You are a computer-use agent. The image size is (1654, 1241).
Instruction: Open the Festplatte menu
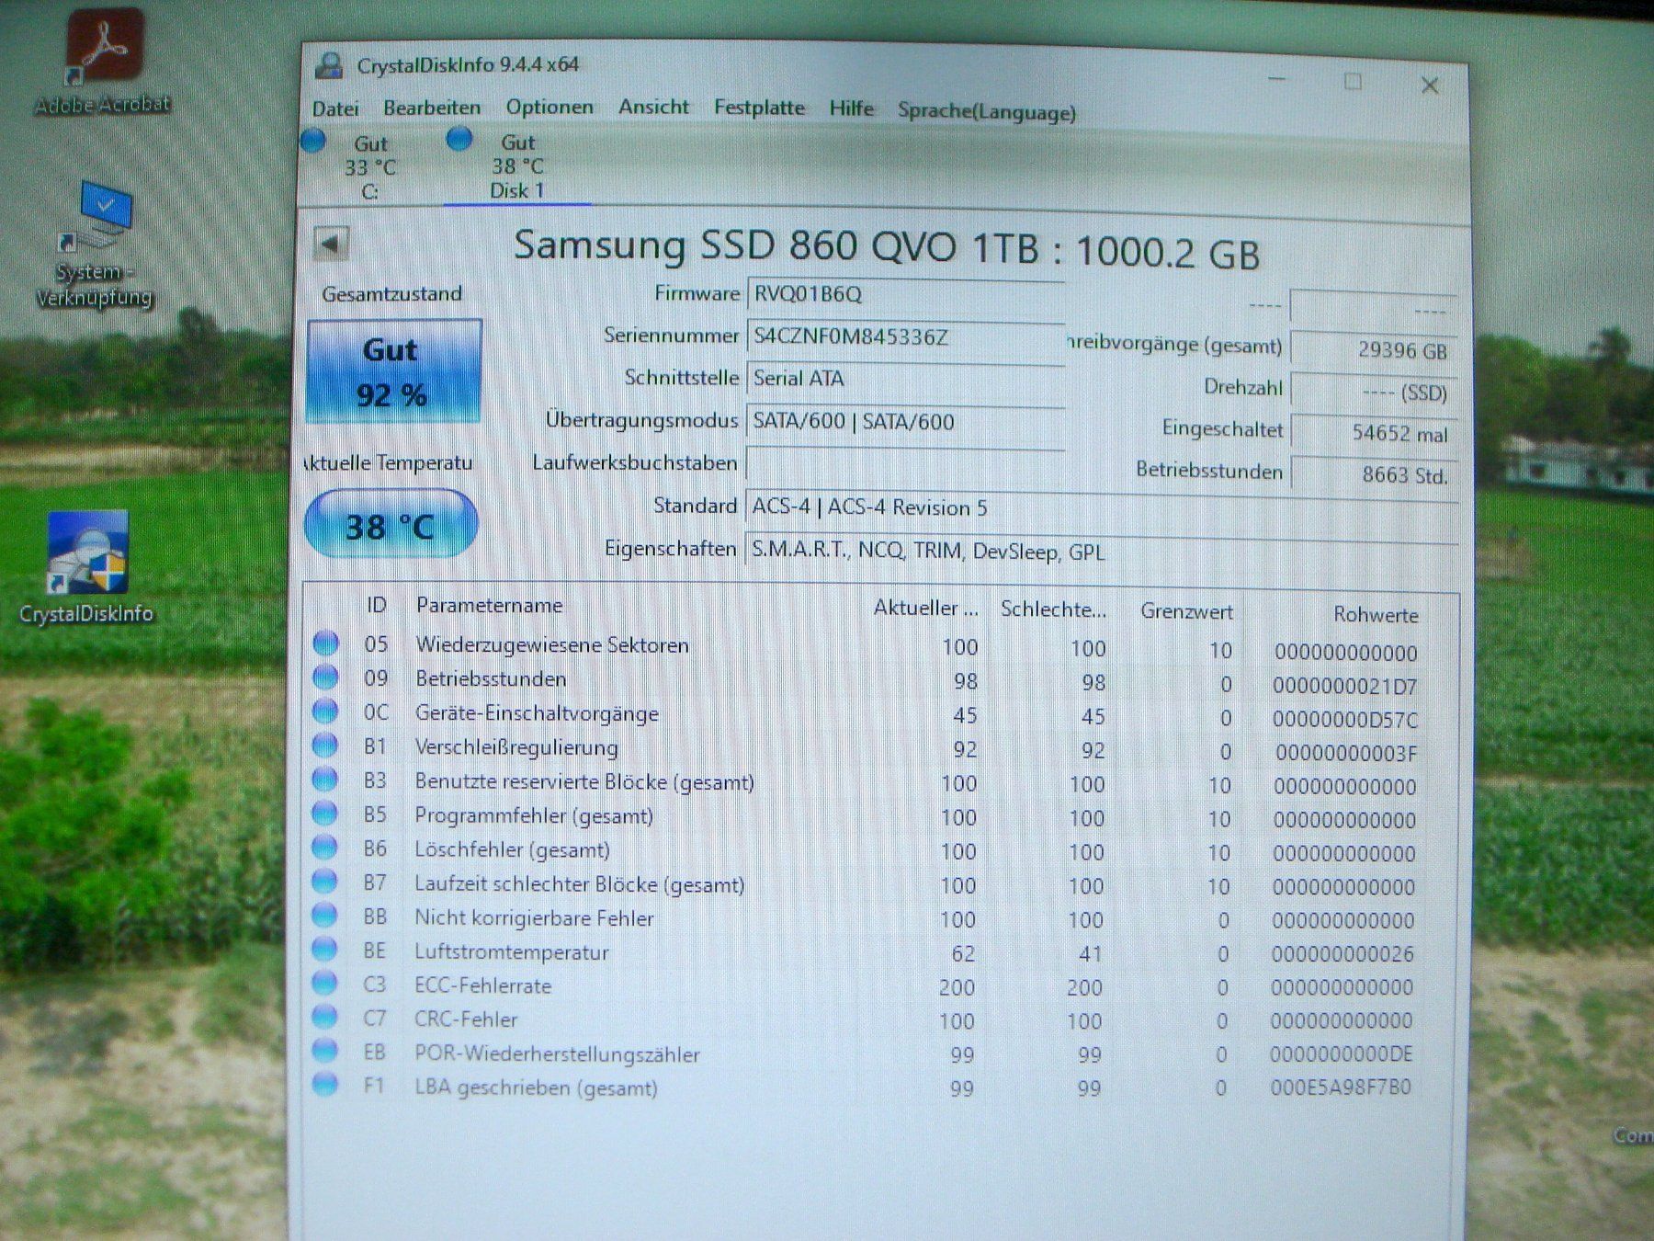click(759, 108)
